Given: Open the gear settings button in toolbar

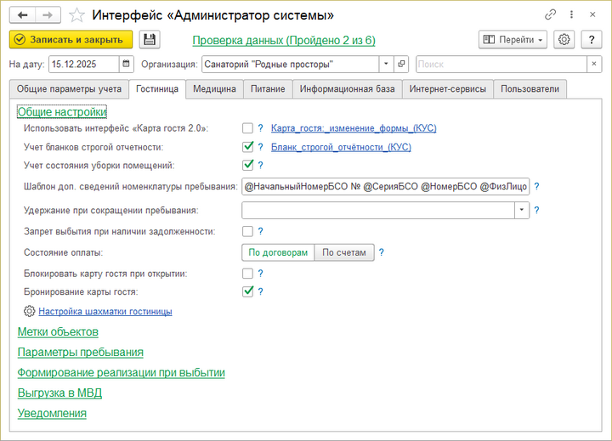Looking at the screenshot, I should 564,40.
